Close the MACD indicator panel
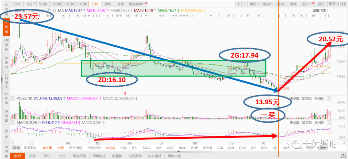This screenshot has width=348, height=159. click(329, 122)
